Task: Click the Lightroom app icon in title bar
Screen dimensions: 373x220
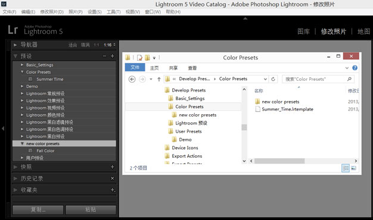Action: tap(4, 4)
